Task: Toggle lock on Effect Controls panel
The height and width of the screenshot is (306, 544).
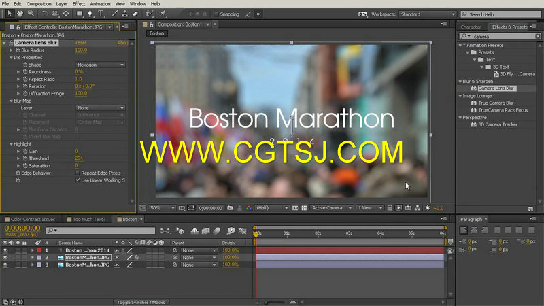Action: (18, 27)
